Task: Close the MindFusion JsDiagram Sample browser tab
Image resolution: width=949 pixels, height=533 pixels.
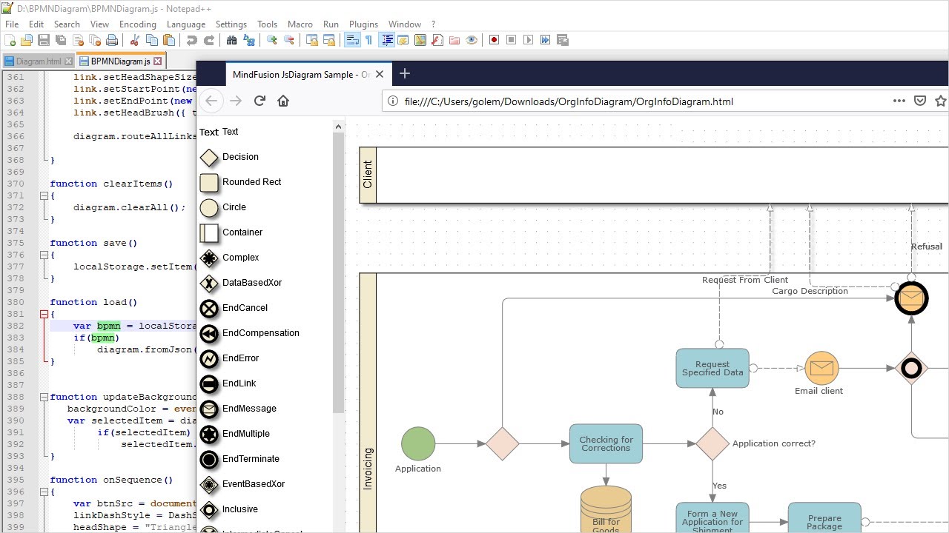Action: 380,74
